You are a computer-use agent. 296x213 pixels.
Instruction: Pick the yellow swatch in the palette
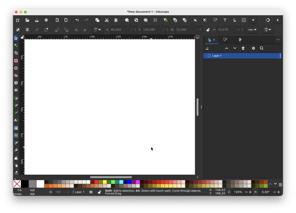[x=105, y=182]
